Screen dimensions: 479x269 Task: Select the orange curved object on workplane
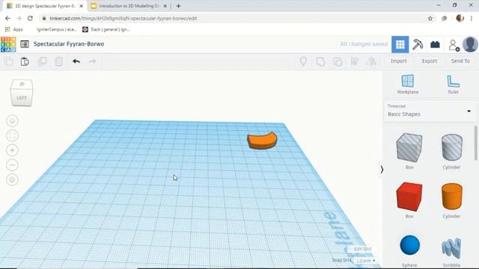(x=262, y=140)
